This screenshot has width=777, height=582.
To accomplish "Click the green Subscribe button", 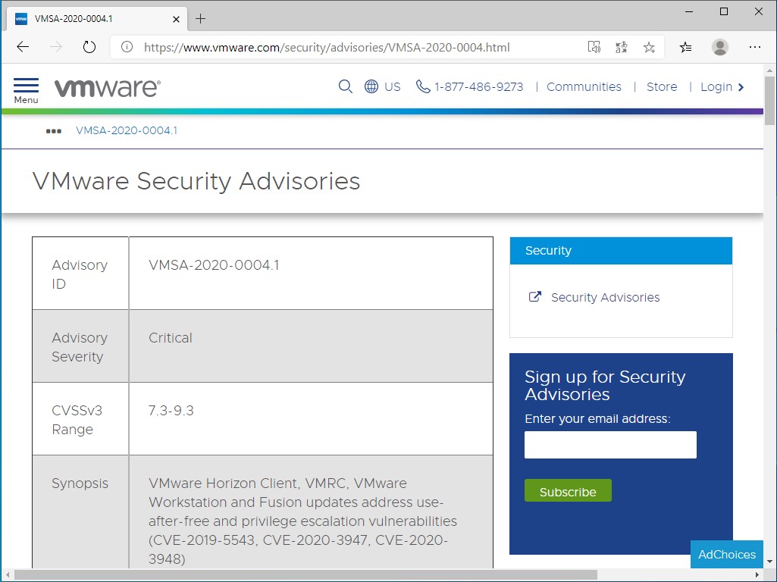I will coord(568,491).
